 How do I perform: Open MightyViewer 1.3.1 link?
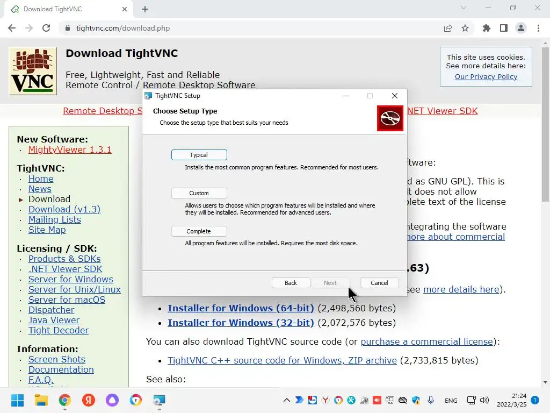coord(70,149)
